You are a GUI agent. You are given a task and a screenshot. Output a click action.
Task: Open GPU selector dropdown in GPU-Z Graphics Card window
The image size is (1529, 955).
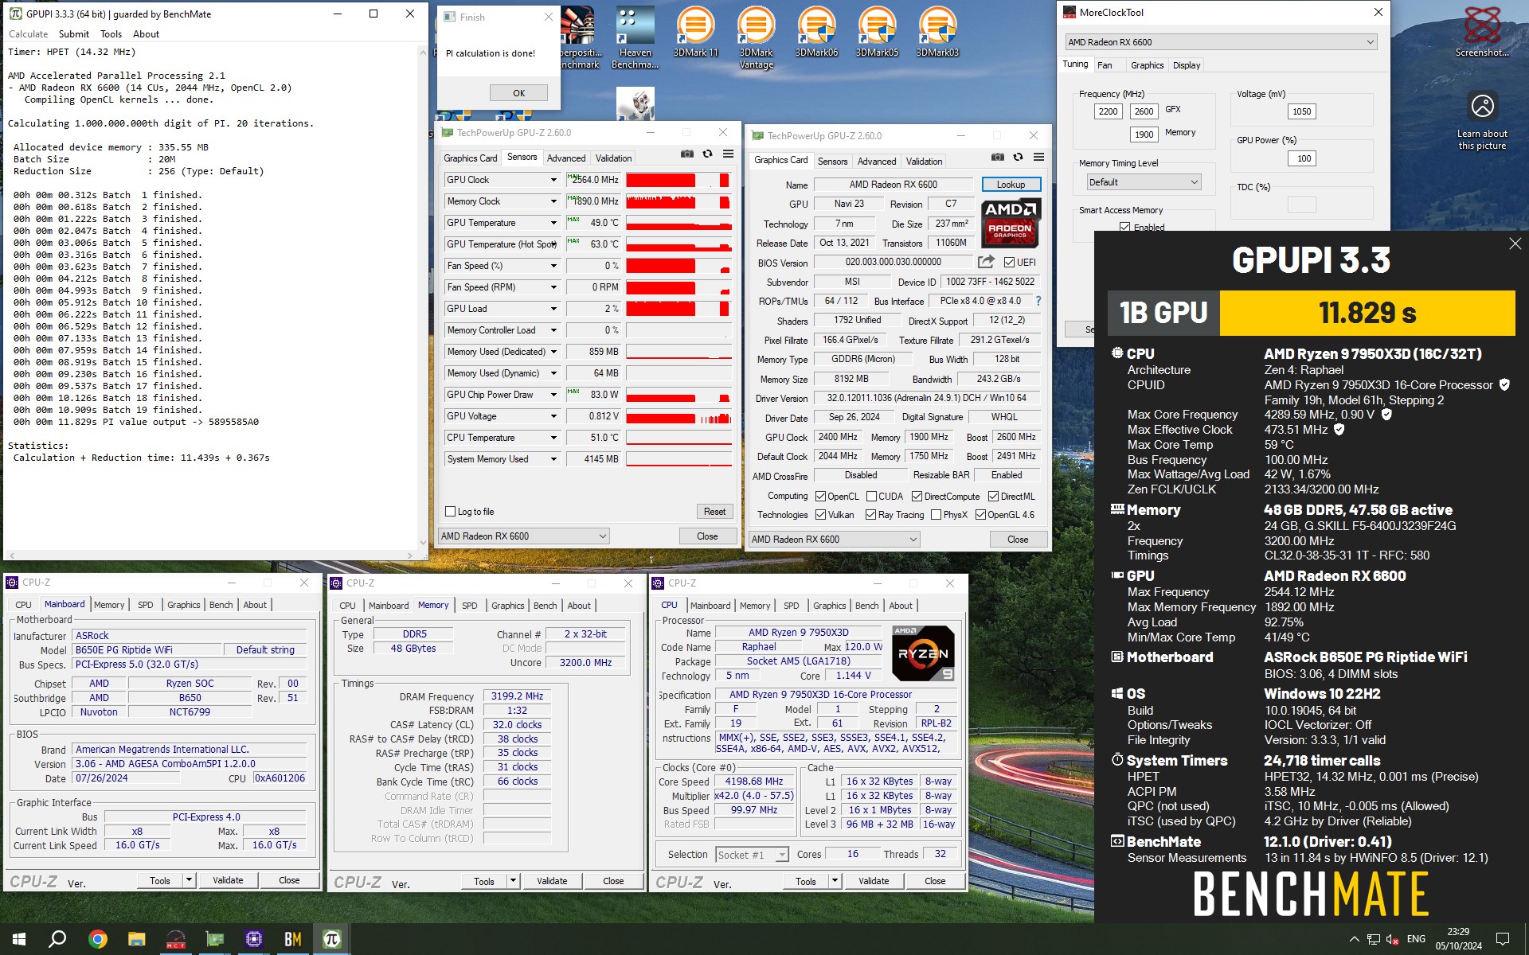835,540
